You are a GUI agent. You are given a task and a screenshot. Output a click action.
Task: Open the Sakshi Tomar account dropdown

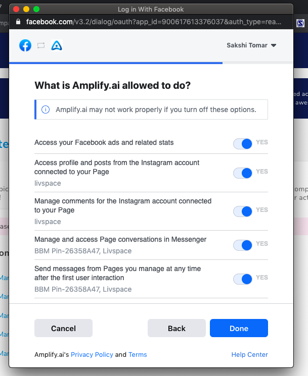[251, 45]
